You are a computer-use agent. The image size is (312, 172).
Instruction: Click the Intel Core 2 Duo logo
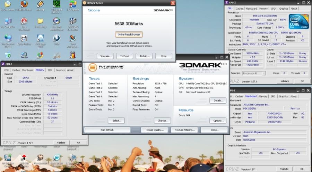299,22
